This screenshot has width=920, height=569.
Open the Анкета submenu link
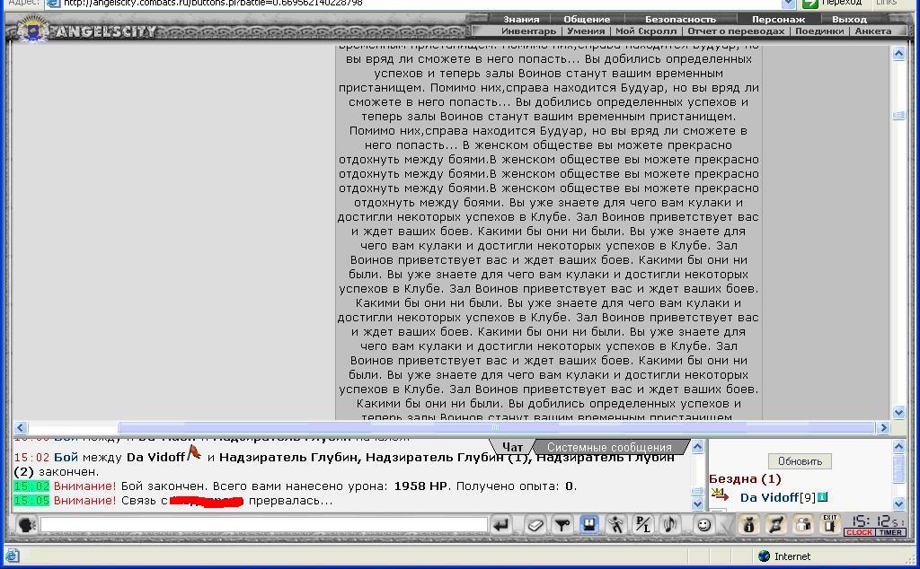873,31
